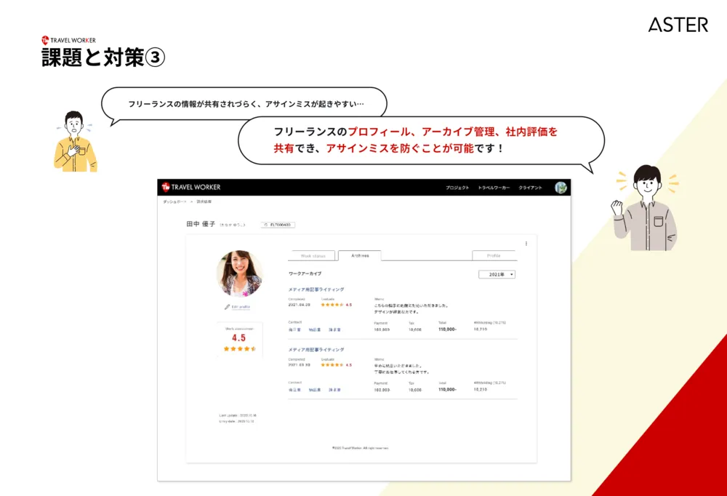Click the Edit profile link
727x496 pixels.
240,306
